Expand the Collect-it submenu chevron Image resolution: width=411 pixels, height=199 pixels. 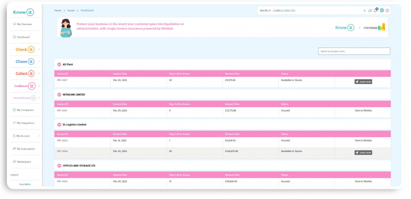[39, 74]
